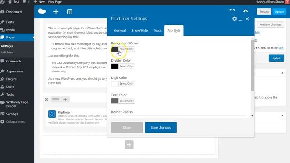Click View Page in admin bar
290x163 pixels.
point(55,2)
